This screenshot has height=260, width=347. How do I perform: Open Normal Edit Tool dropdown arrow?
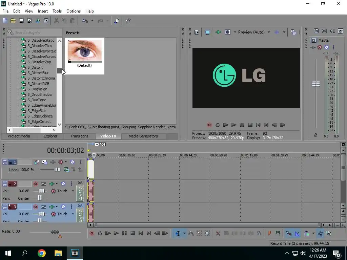click(184, 233)
